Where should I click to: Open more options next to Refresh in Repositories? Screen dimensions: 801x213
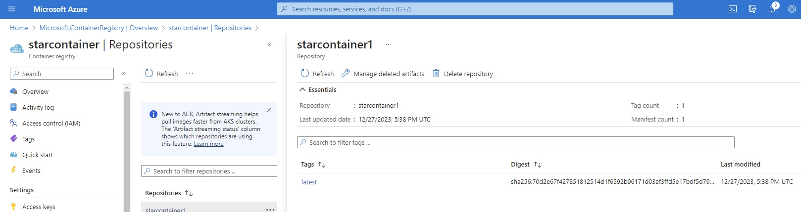coord(190,73)
